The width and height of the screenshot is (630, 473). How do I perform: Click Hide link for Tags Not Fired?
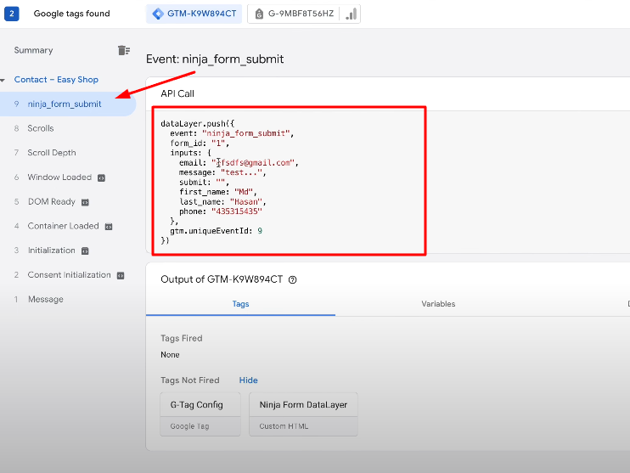[248, 380]
